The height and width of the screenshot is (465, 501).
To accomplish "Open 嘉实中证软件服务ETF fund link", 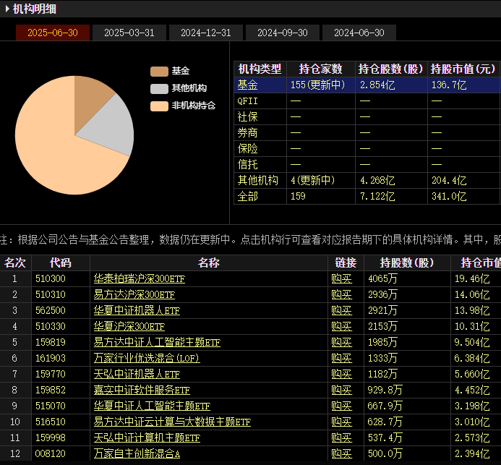I will (142, 390).
